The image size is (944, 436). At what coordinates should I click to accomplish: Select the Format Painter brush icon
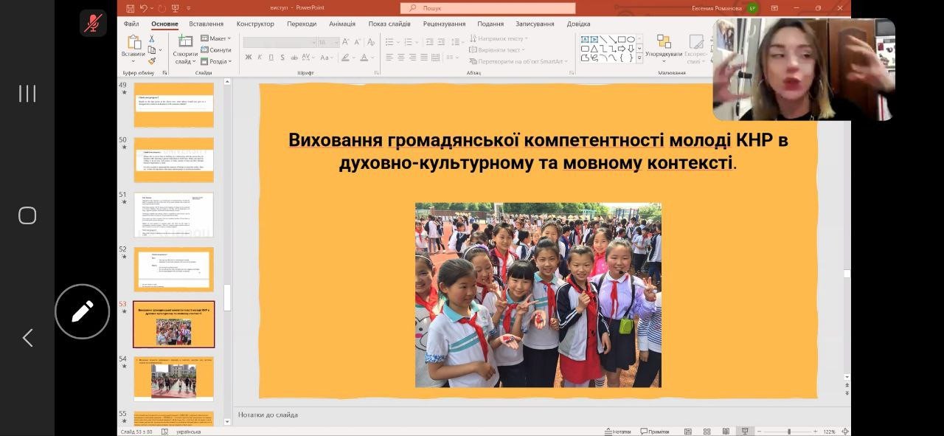click(x=151, y=61)
